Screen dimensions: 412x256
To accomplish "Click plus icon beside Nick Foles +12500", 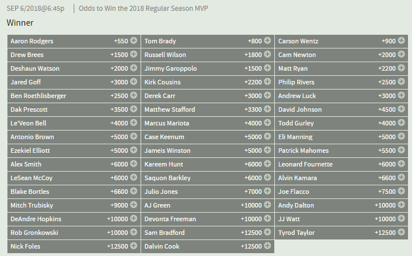I will (134, 246).
